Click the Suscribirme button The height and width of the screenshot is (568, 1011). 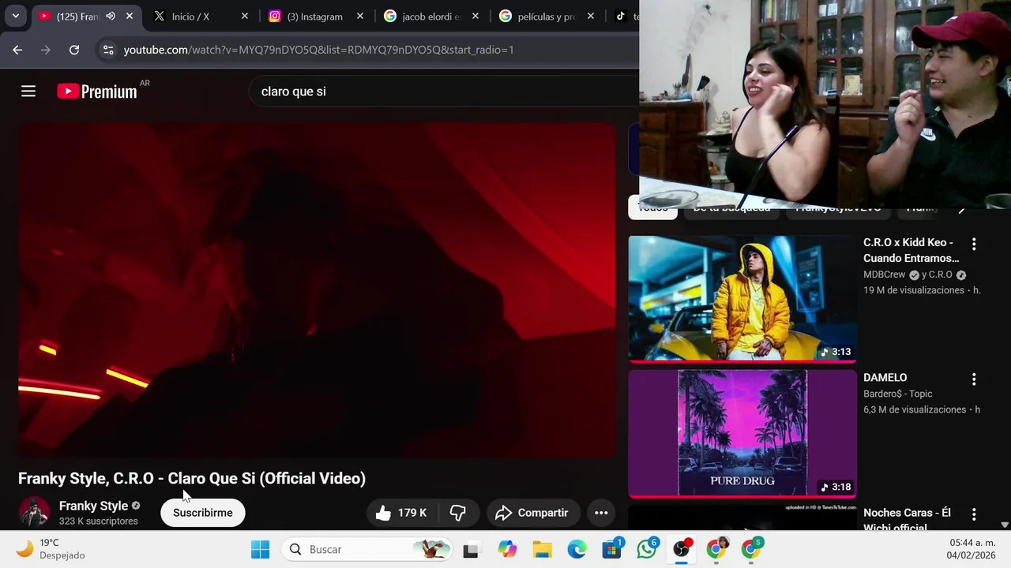203,513
